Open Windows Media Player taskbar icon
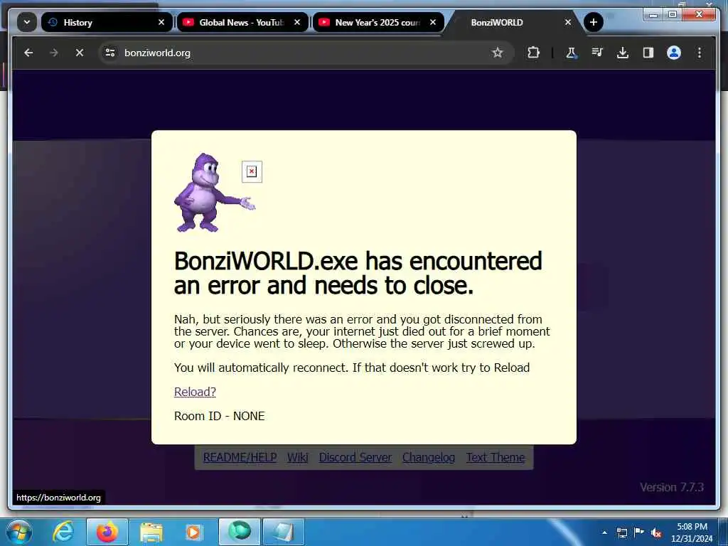The height and width of the screenshot is (546, 728). (x=193, y=532)
